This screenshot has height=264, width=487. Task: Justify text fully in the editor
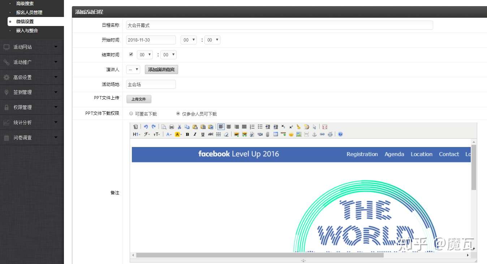coord(244,127)
